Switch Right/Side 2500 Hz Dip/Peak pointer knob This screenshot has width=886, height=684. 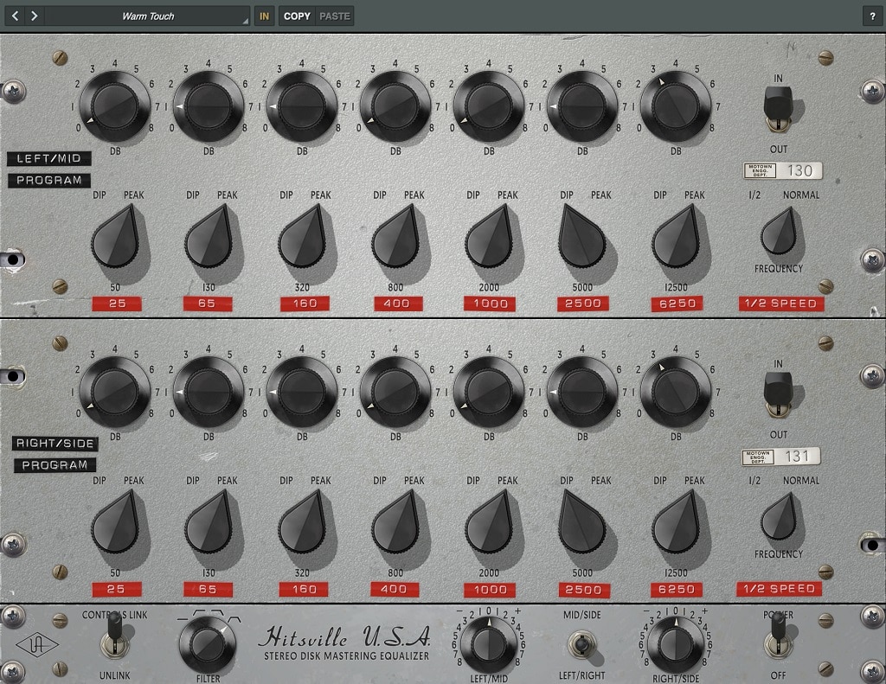(582, 522)
